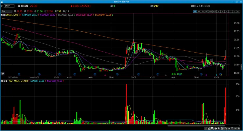The width and height of the screenshot is (243, 131).
Task: Click the 866 volume axis label
Action: click(x=237, y=84)
